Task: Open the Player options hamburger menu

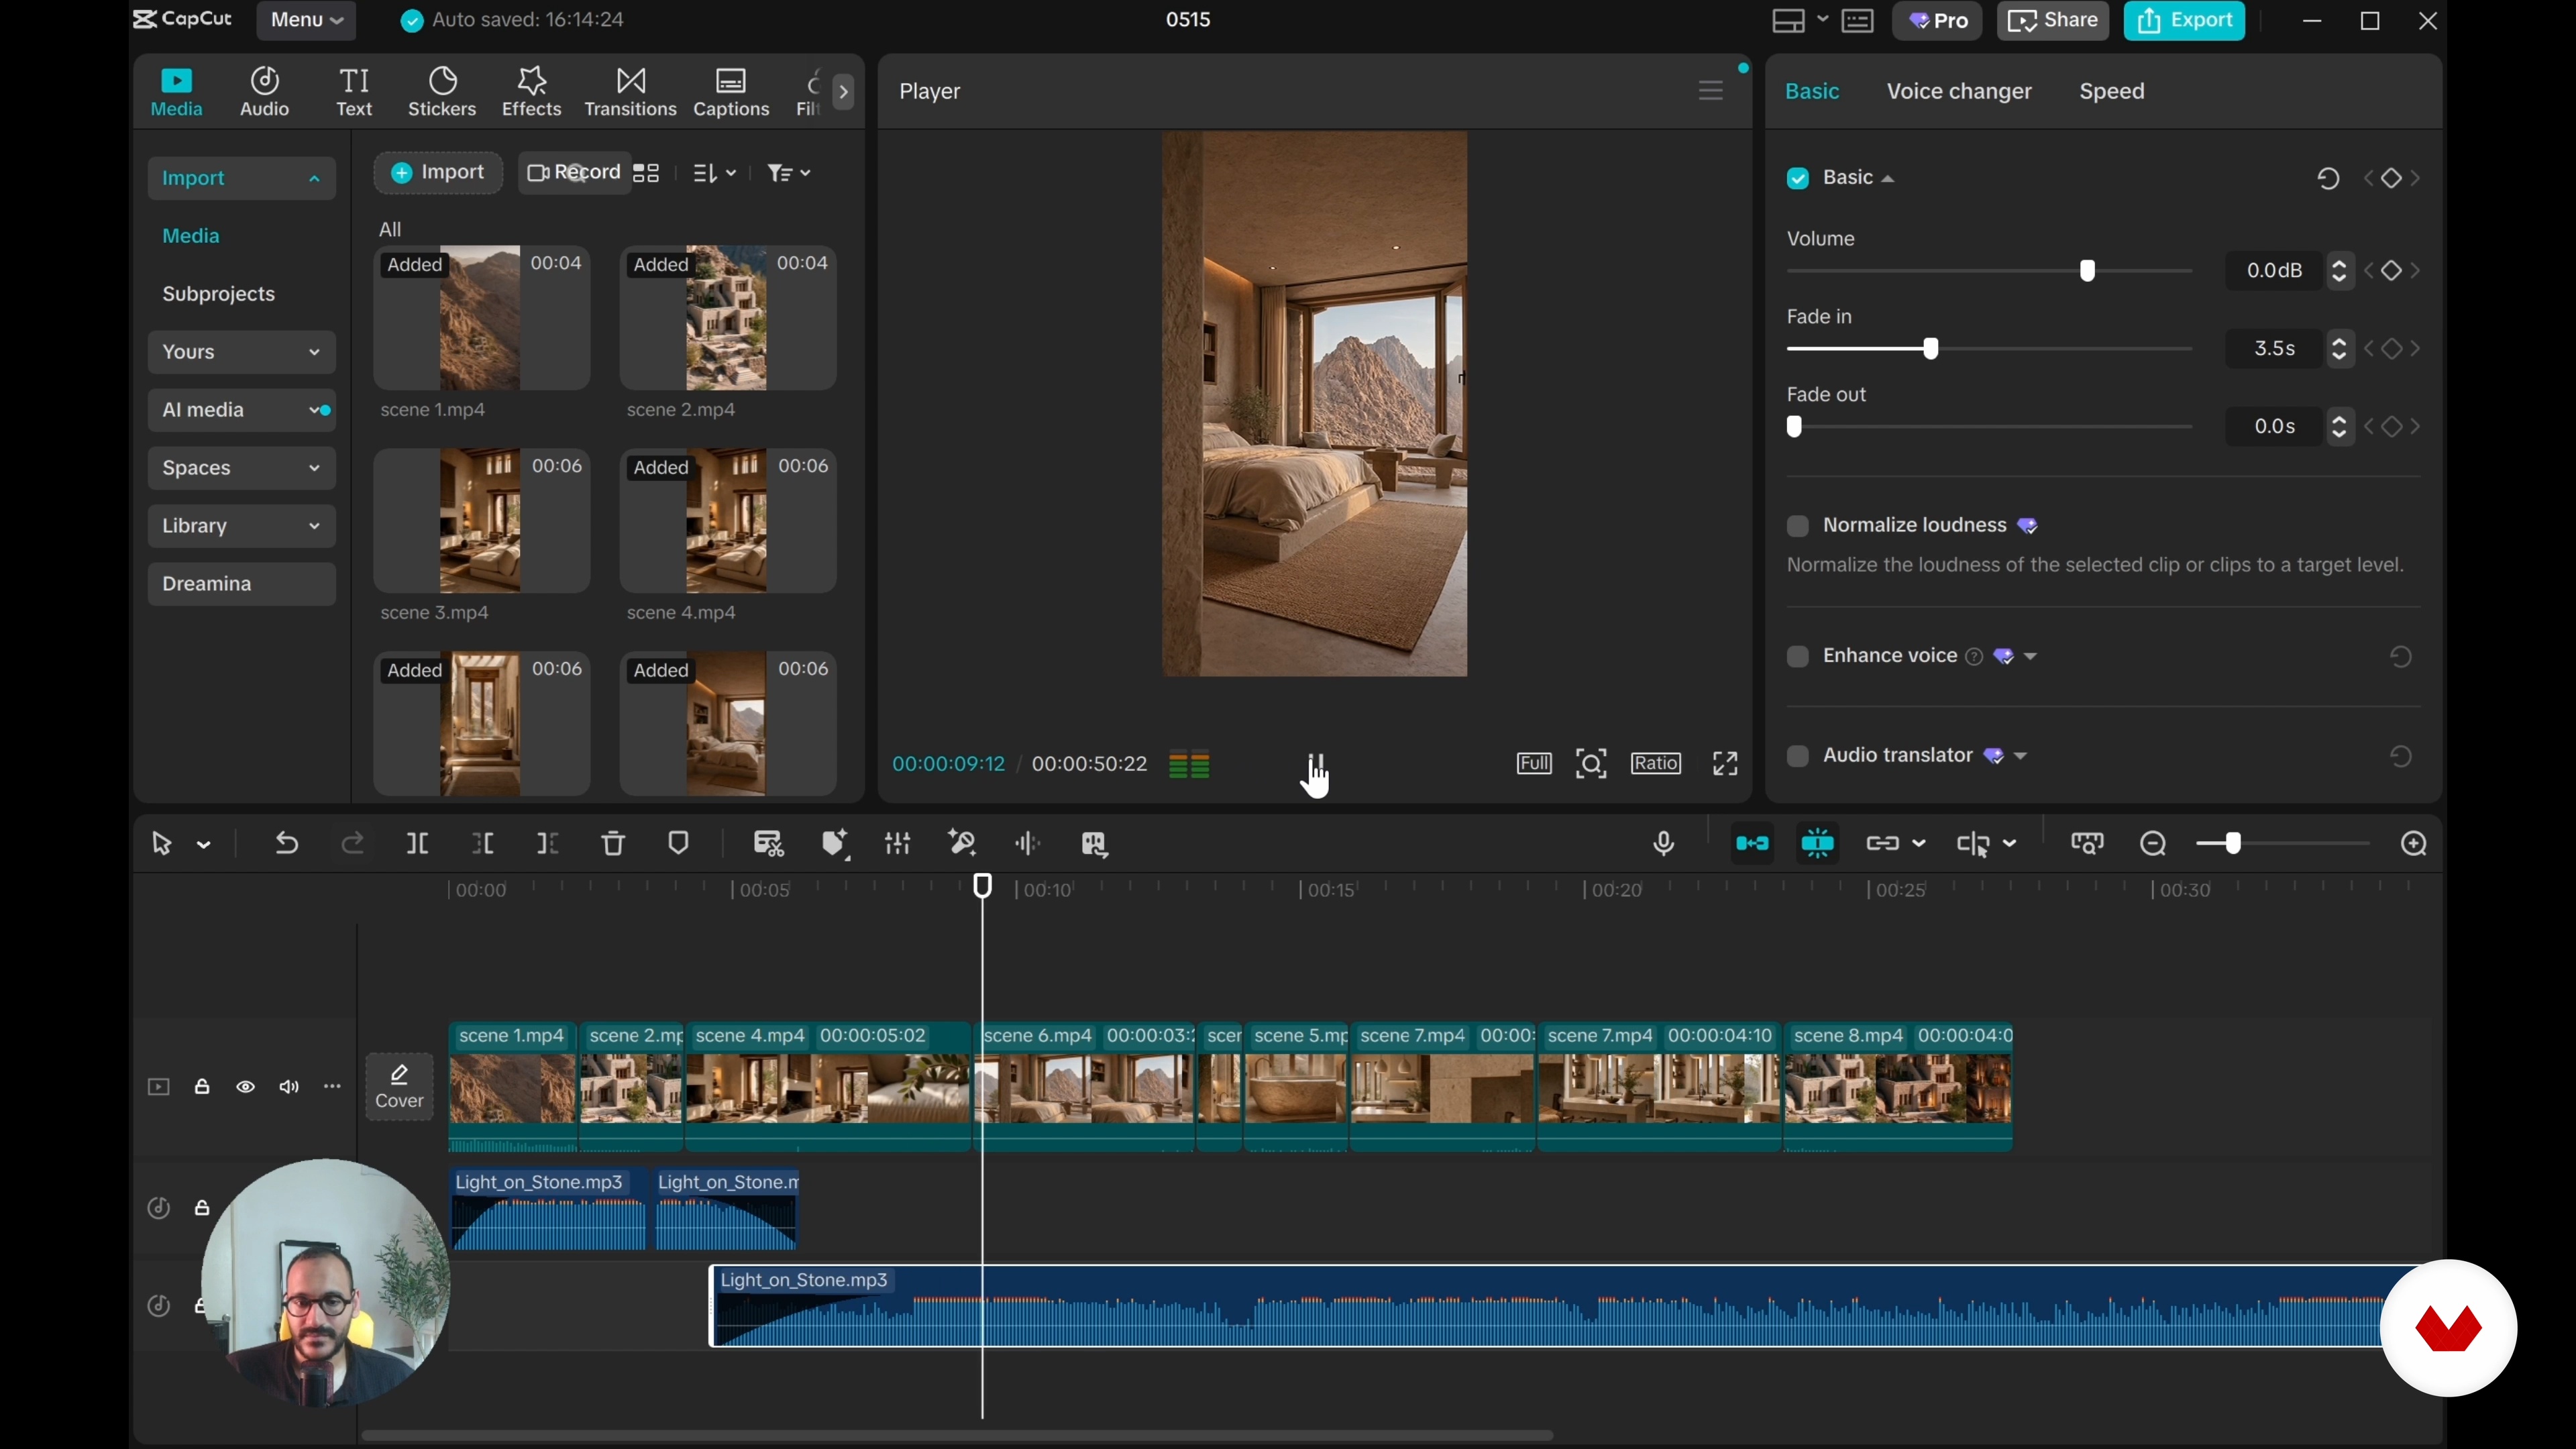Action: click(x=1711, y=91)
